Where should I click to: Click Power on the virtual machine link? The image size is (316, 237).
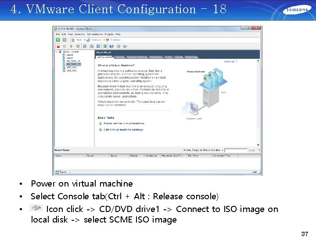pyautogui.click(x=124, y=123)
